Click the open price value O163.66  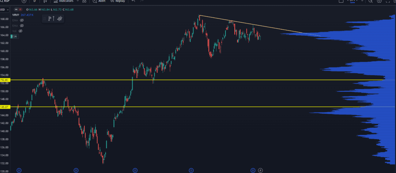[32, 10]
